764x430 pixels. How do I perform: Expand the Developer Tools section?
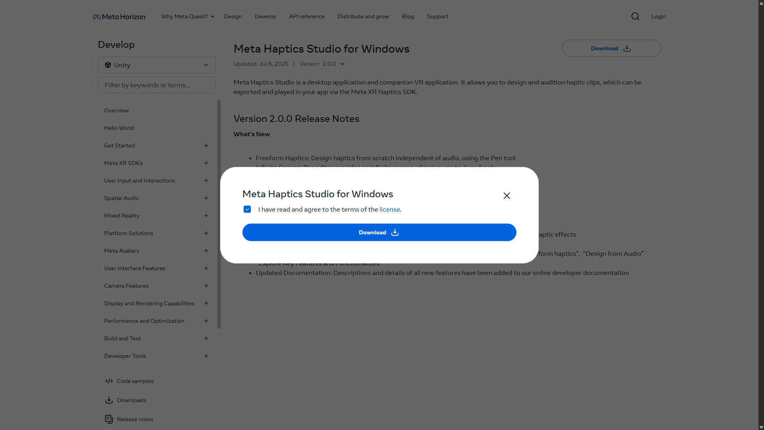206,356
